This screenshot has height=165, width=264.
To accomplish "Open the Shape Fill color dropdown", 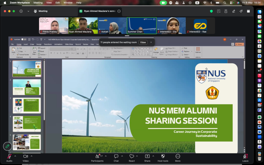I will 171,48.
